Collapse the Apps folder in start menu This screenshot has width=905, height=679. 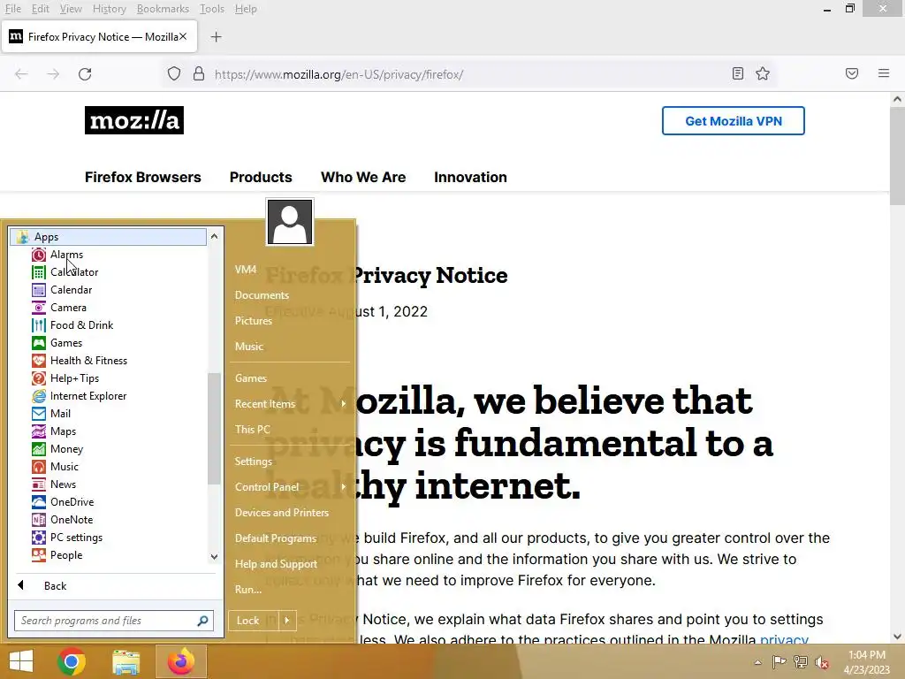(108, 237)
